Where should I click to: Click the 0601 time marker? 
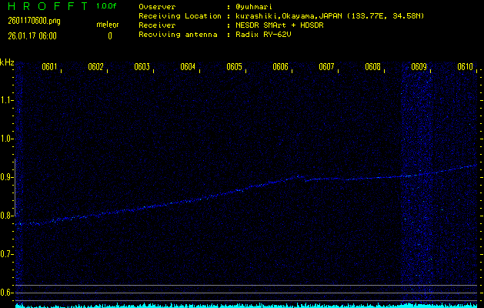click(49, 67)
